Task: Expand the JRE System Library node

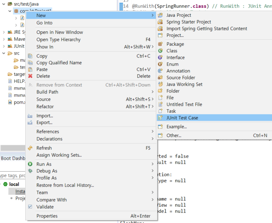Action: click(x=4, y=32)
